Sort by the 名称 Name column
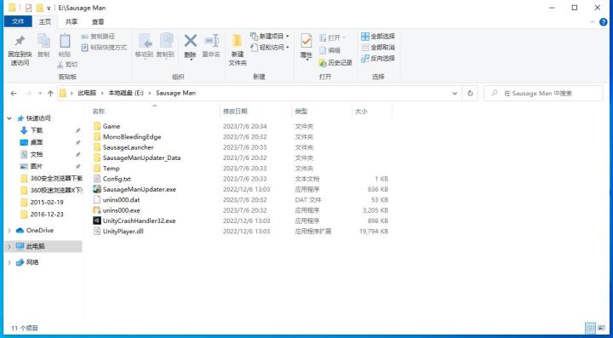613x338 pixels. click(98, 112)
